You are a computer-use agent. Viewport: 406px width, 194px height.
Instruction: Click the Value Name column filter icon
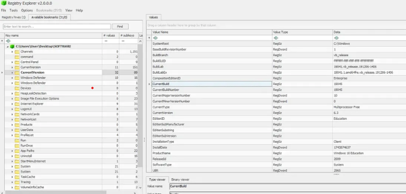pos(155,38)
